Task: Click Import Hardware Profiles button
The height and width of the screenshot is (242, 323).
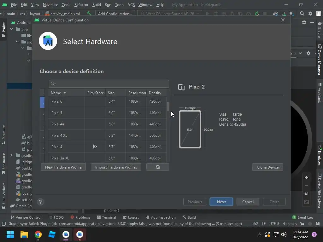Action: click(116, 167)
